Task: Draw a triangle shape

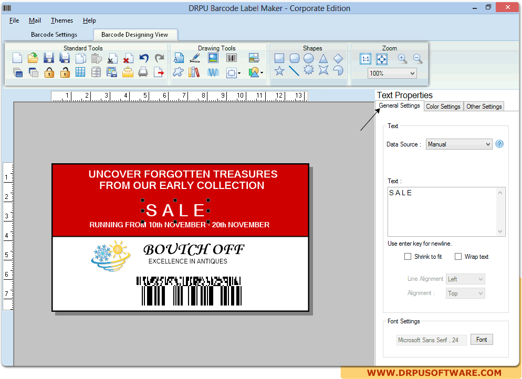Action: click(x=323, y=59)
